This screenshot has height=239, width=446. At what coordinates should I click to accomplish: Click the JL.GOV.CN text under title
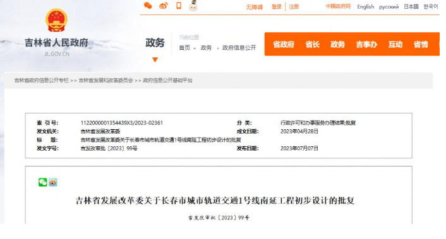point(57,54)
